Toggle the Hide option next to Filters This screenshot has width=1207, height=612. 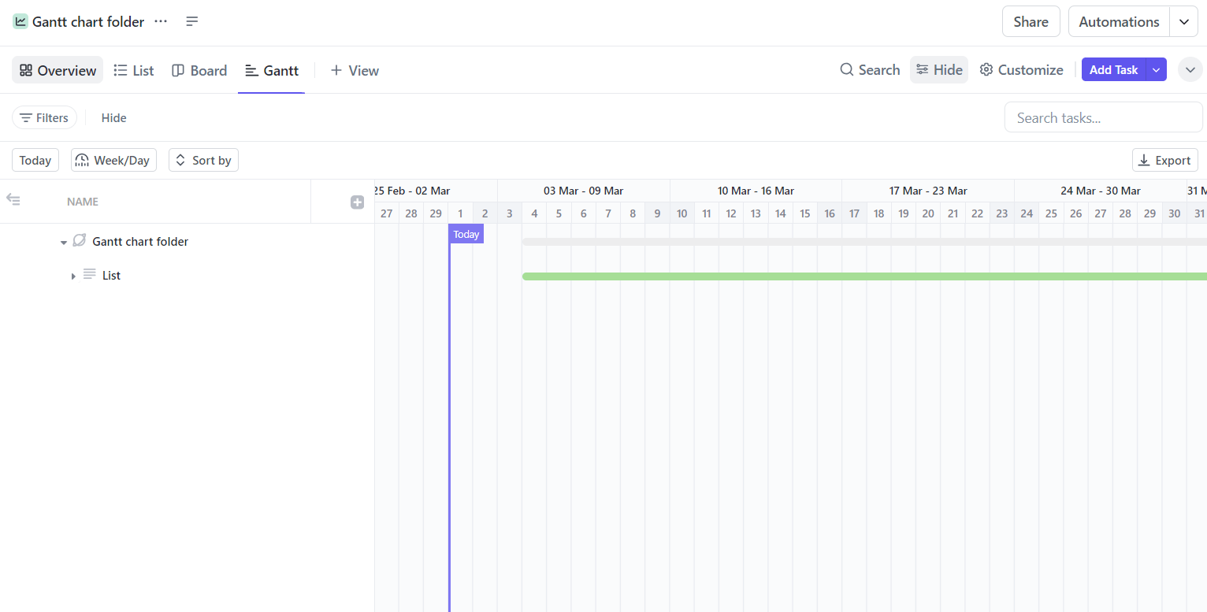[113, 117]
